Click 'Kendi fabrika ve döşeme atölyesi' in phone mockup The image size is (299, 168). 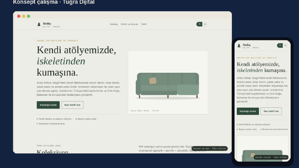tap(255, 124)
